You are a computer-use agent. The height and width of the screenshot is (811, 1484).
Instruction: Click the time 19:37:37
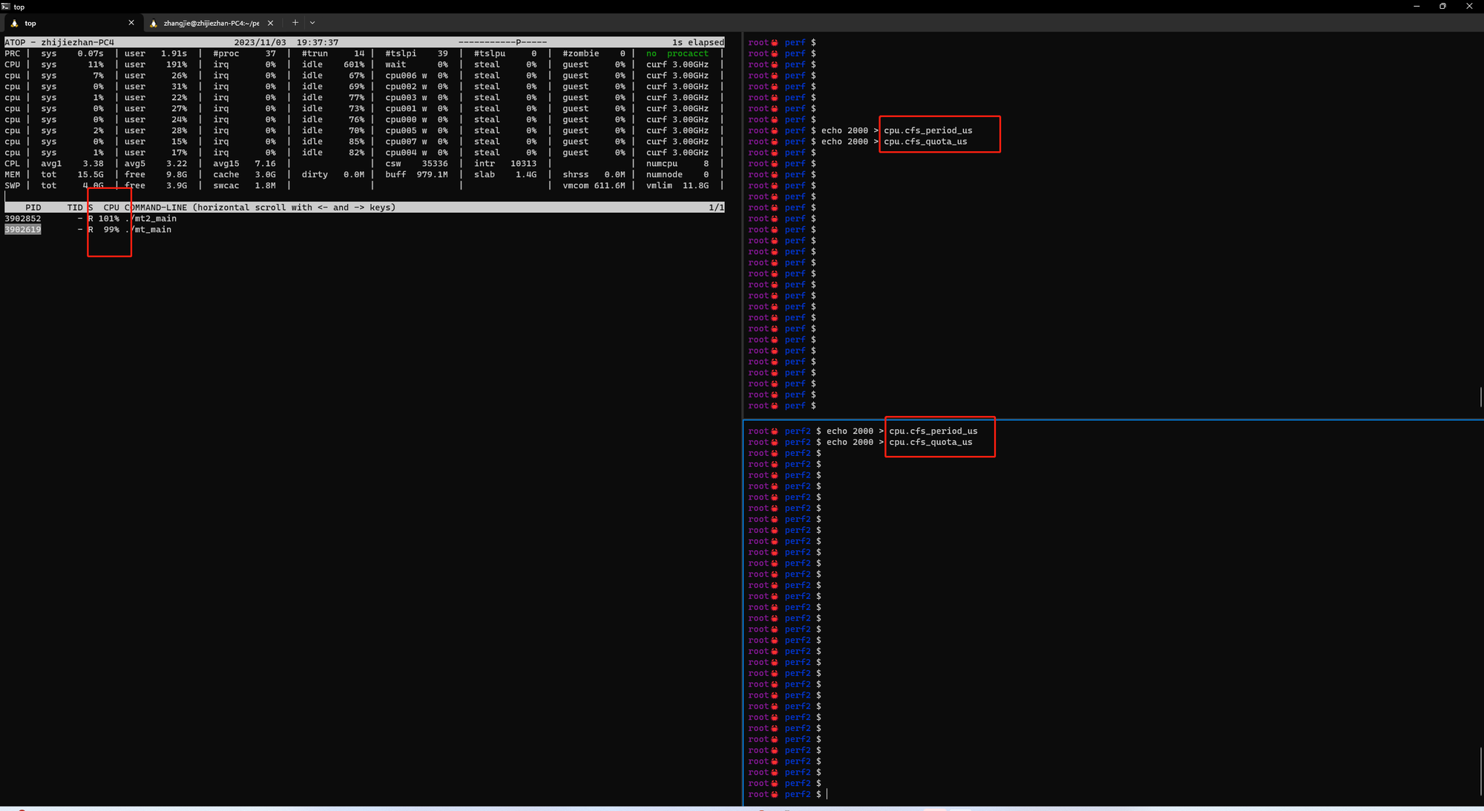click(x=318, y=42)
